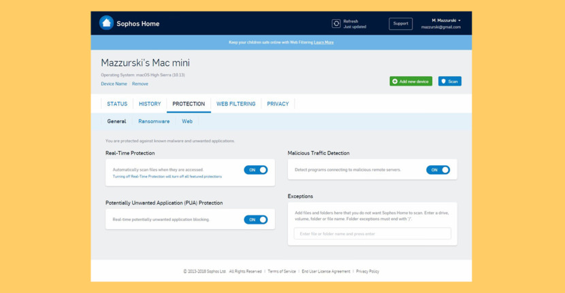Viewport: 565px width, 293px height.
Task: Start a scan with Scan button
Action: coord(450,82)
